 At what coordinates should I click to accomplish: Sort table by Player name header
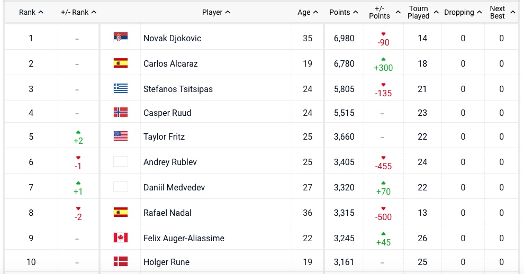click(x=216, y=12)
